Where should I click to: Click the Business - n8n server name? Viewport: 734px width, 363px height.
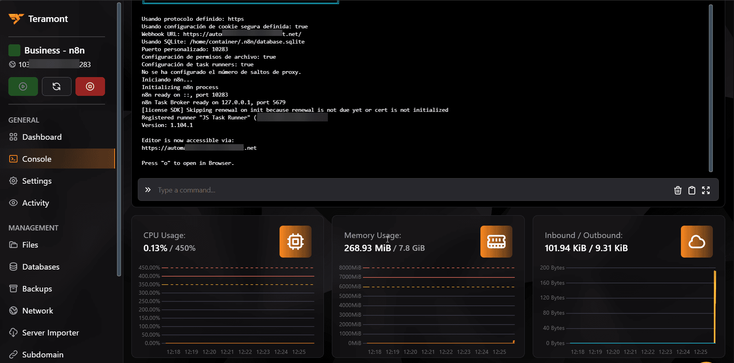click(54, 50)
